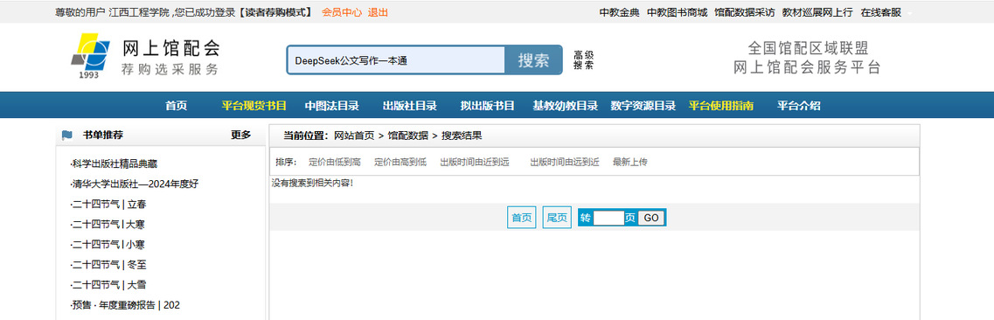Click the GO page jump button
Screen dimensions: 994x320
coord(651,218)
